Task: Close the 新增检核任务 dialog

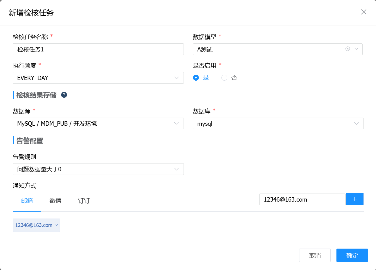Action: click(363, 12)
